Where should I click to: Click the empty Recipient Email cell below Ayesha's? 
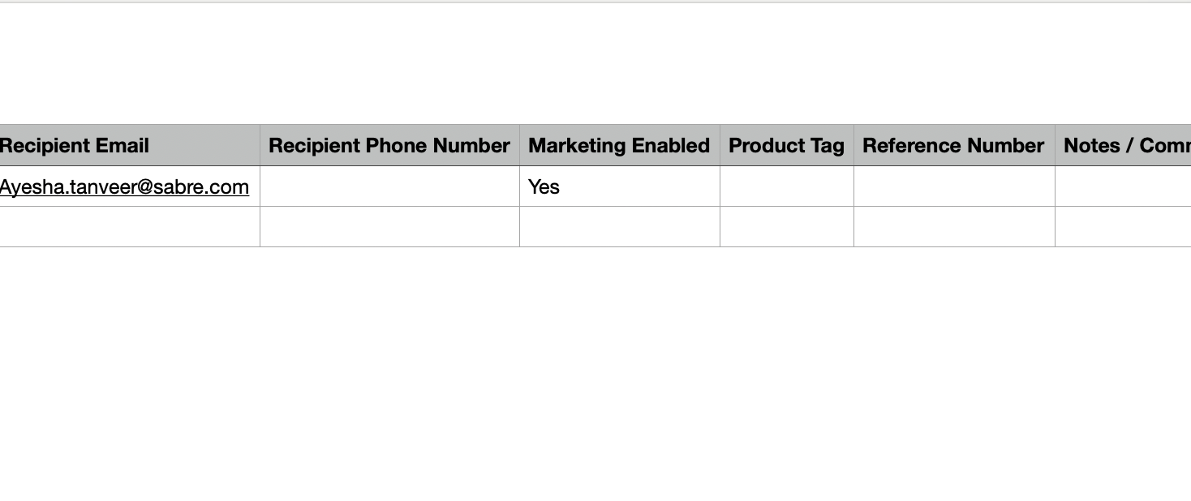click(x=130, y=227)
